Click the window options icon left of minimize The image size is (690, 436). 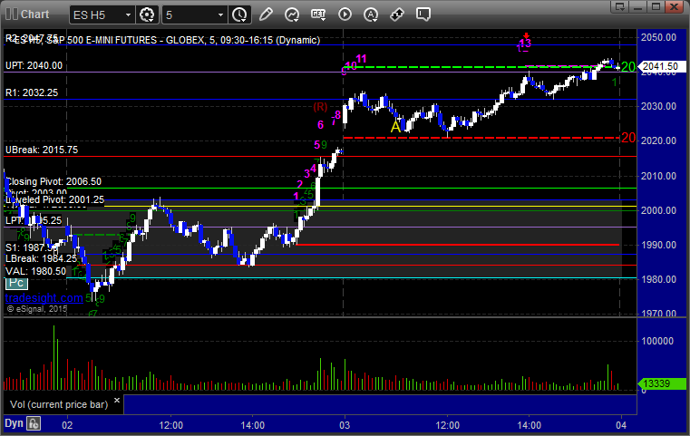pyautogui.click(x=620, y=6)
